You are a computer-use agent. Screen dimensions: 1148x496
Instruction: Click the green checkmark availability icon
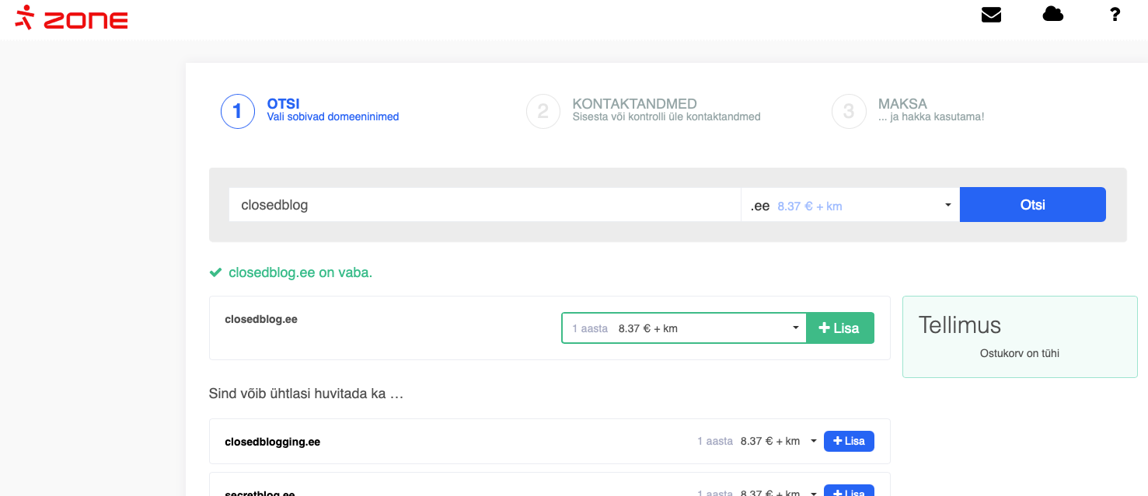pos(216,273)
